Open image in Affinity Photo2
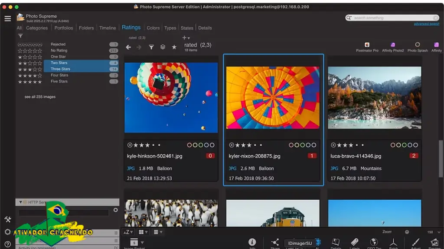 coord(393,47)
